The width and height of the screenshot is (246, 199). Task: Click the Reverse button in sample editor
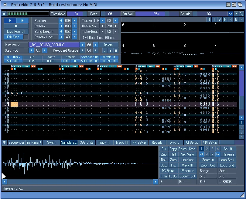click(x=228, y=154)
